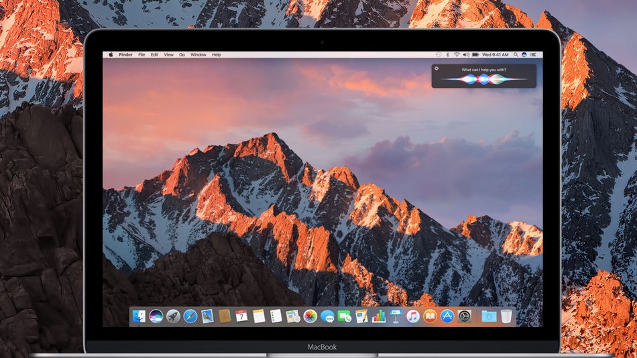Image resolution: width=637 pixels, height=358 pixels.
Task: Close the Siri panel
Action: 437,68
